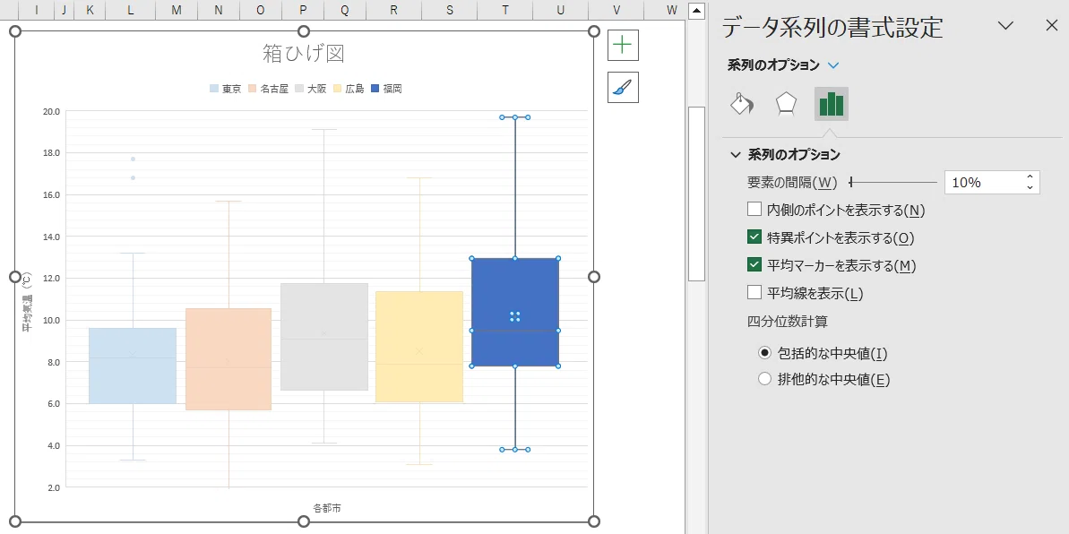Click the 大阪 legend entry

(x=311, y=89)
